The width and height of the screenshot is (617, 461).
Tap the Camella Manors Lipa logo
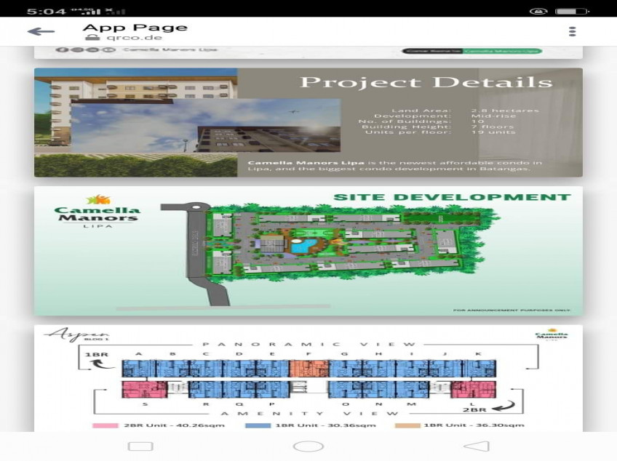(x=97, y=212)
